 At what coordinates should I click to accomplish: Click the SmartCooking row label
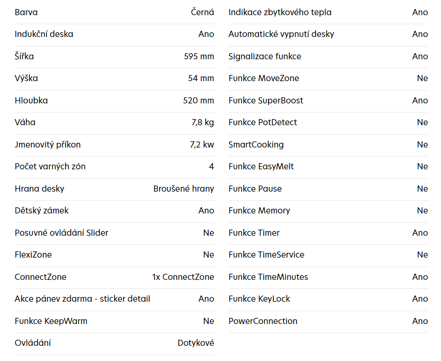(x=256, y=145)
